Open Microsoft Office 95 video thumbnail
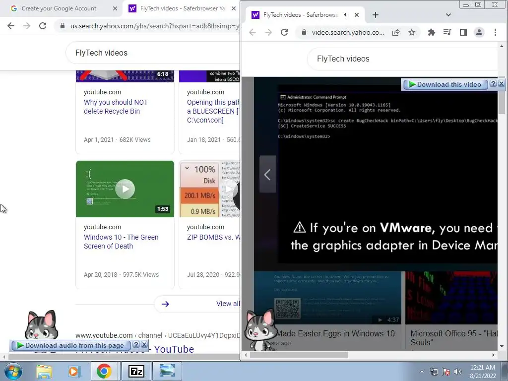This screenshot has width=508, height=381. tap(451, 298)
